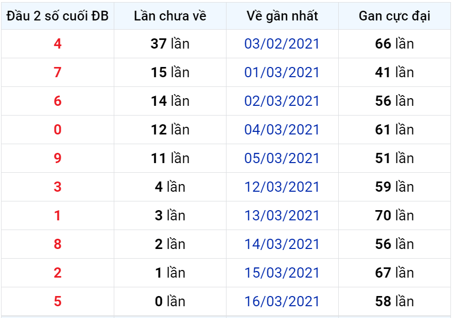Open the 14/03/2021 date link

(282, 244)
